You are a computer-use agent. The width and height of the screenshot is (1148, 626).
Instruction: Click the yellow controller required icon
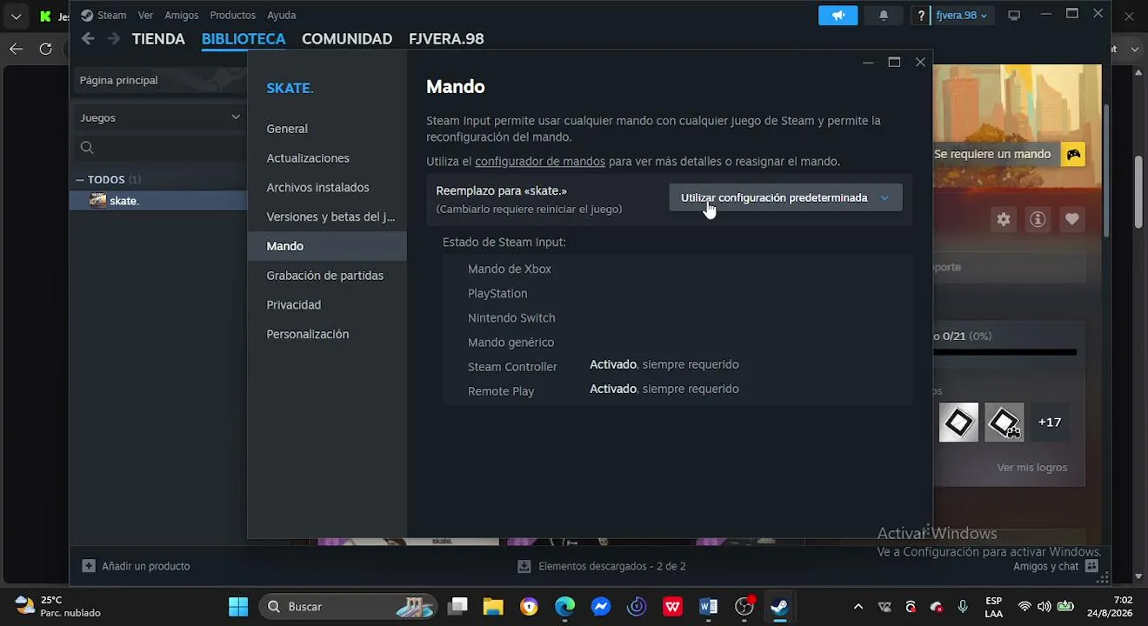1074,154
